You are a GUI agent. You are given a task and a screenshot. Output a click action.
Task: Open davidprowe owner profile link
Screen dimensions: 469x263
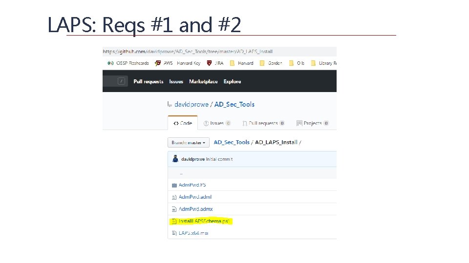click(192, 104)
